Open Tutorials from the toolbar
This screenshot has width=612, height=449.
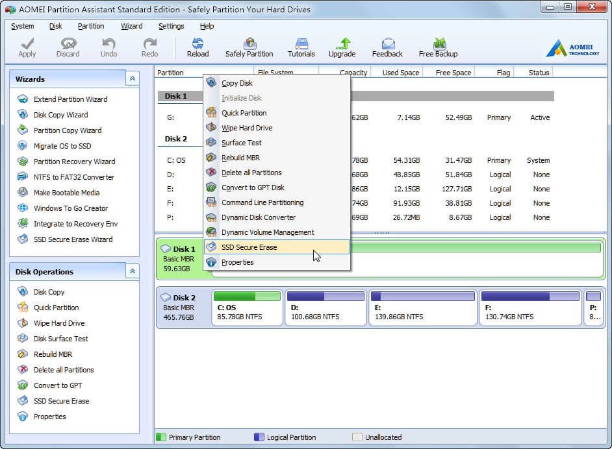click(301, 47)
